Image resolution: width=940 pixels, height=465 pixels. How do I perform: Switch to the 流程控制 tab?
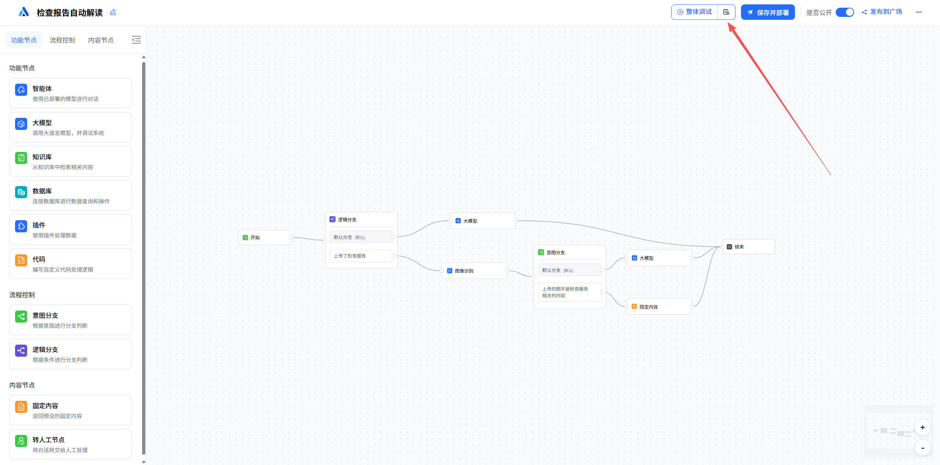coord(62,40)
